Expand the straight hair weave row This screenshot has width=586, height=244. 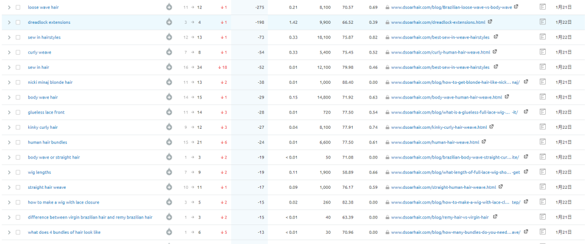9,187
